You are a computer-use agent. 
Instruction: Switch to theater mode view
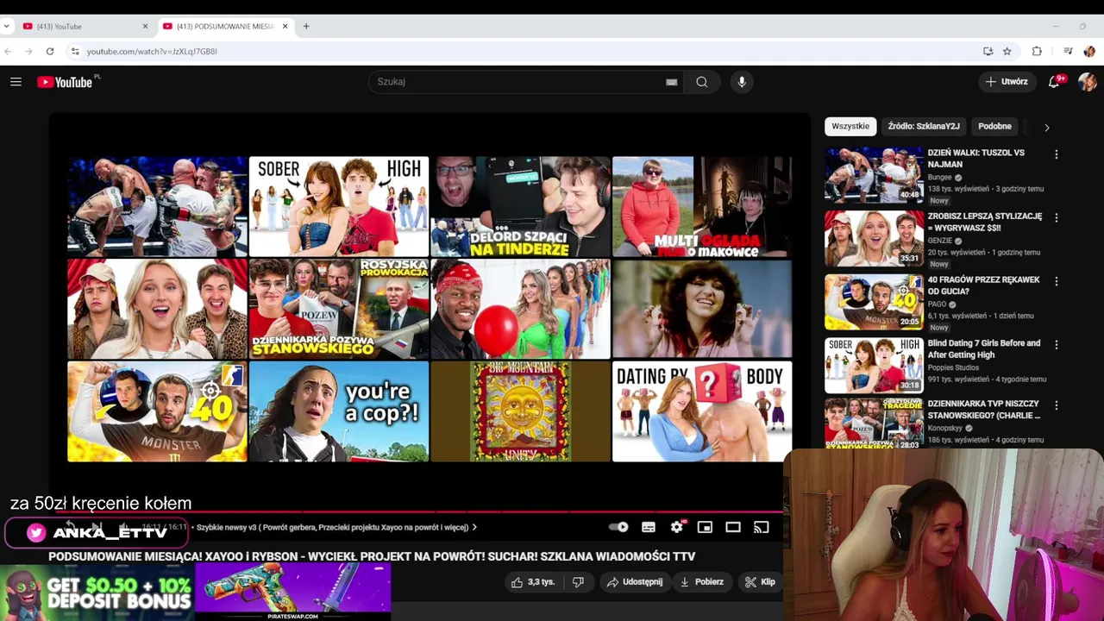tap(733, 527)
